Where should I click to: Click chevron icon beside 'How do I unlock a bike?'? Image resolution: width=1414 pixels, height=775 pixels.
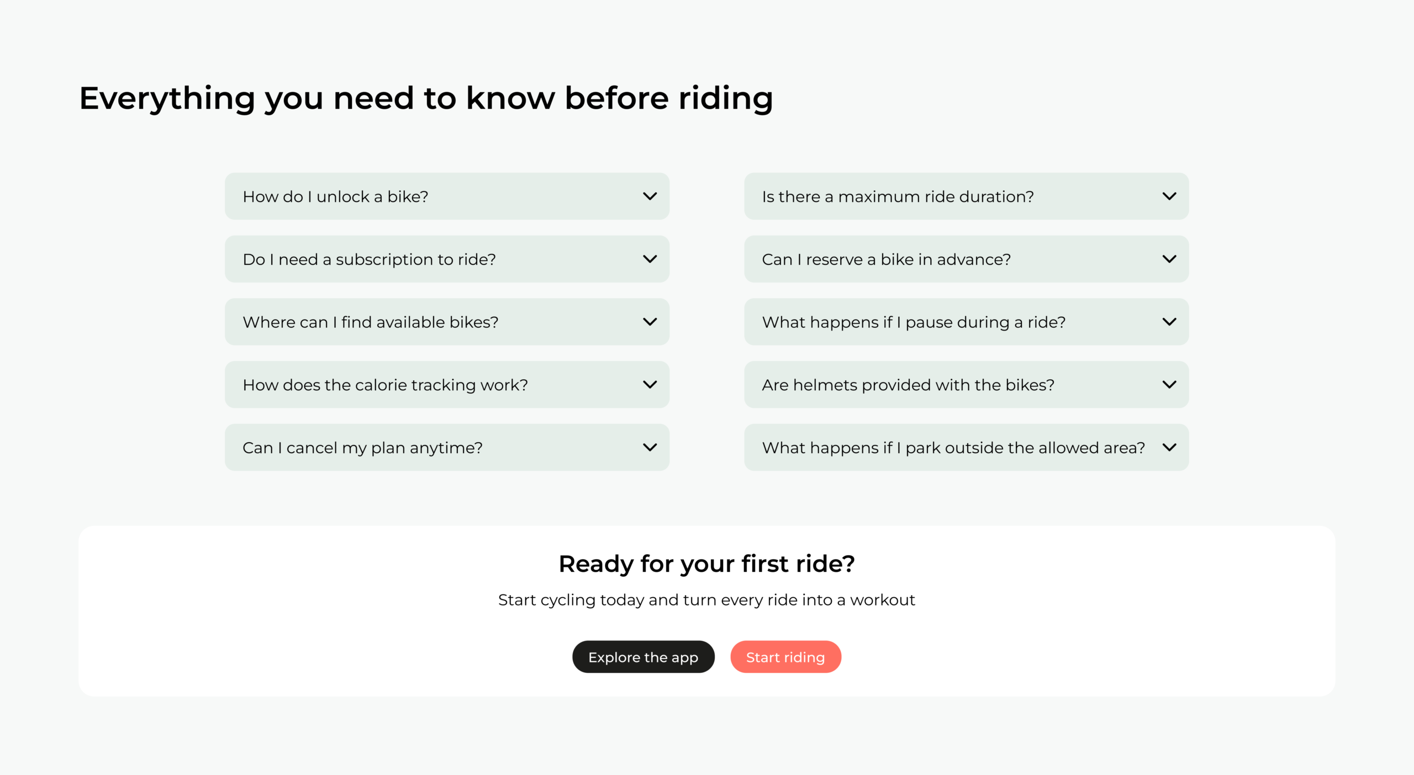[650, 197]
